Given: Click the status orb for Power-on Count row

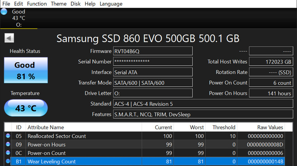Looking at the screenshot, I should pos(8,153).
